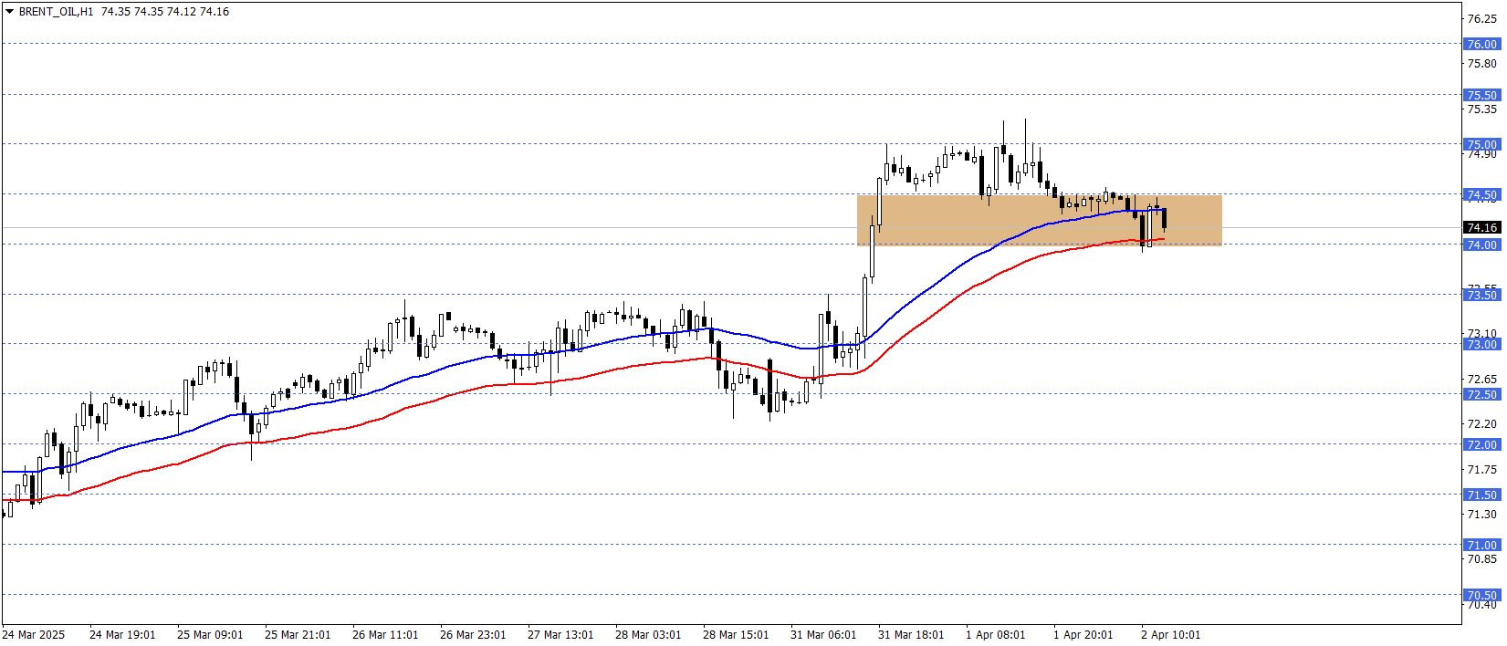Select the 72.50 level price tag
1507x646 pixels.
click(1481, 394)
